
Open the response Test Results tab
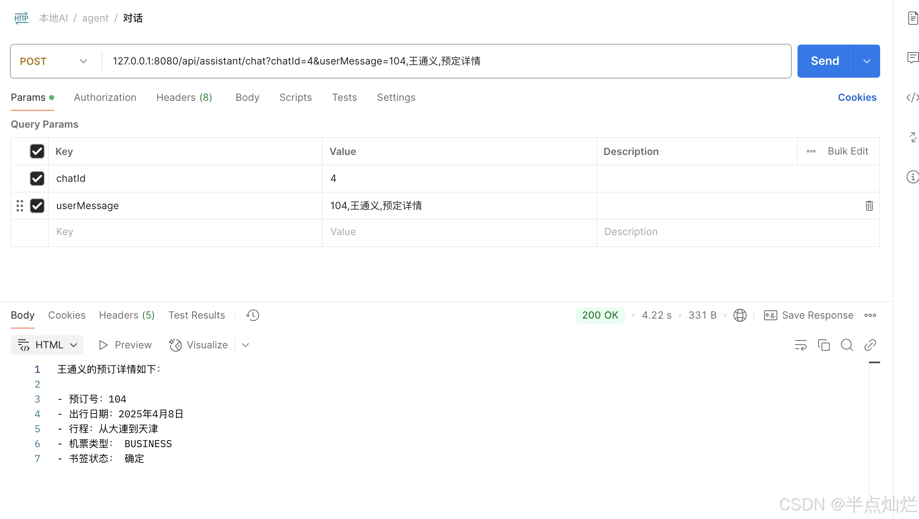tap(197, 315)
